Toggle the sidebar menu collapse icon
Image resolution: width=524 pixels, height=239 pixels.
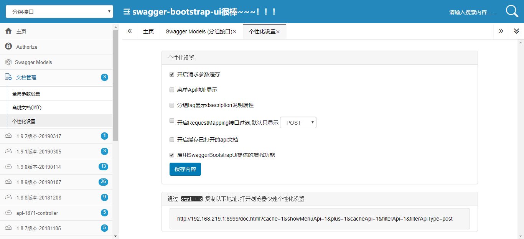click(127, 12)
